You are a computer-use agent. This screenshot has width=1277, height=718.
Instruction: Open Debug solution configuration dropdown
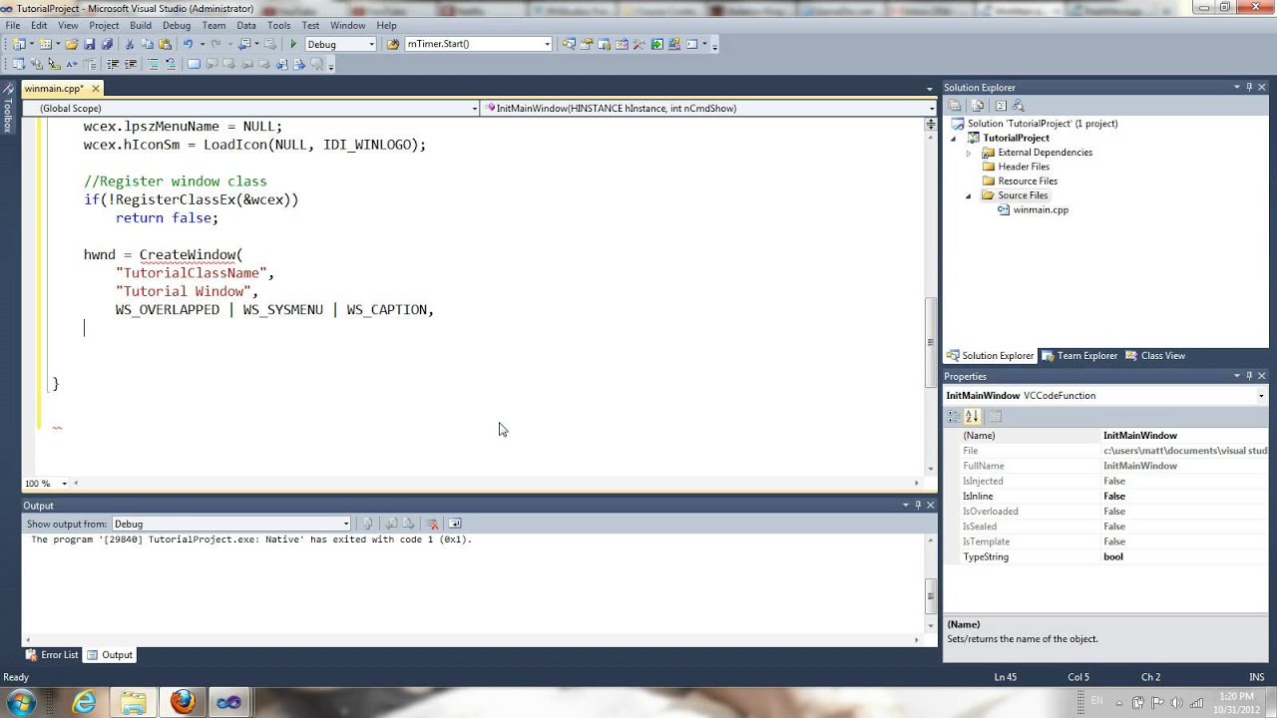(x=371, y=44)
